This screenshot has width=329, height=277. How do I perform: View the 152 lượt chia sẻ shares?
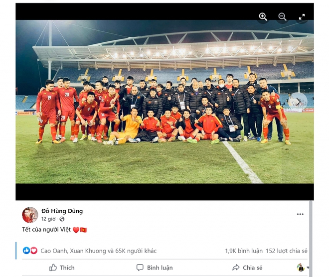(287, 251)
